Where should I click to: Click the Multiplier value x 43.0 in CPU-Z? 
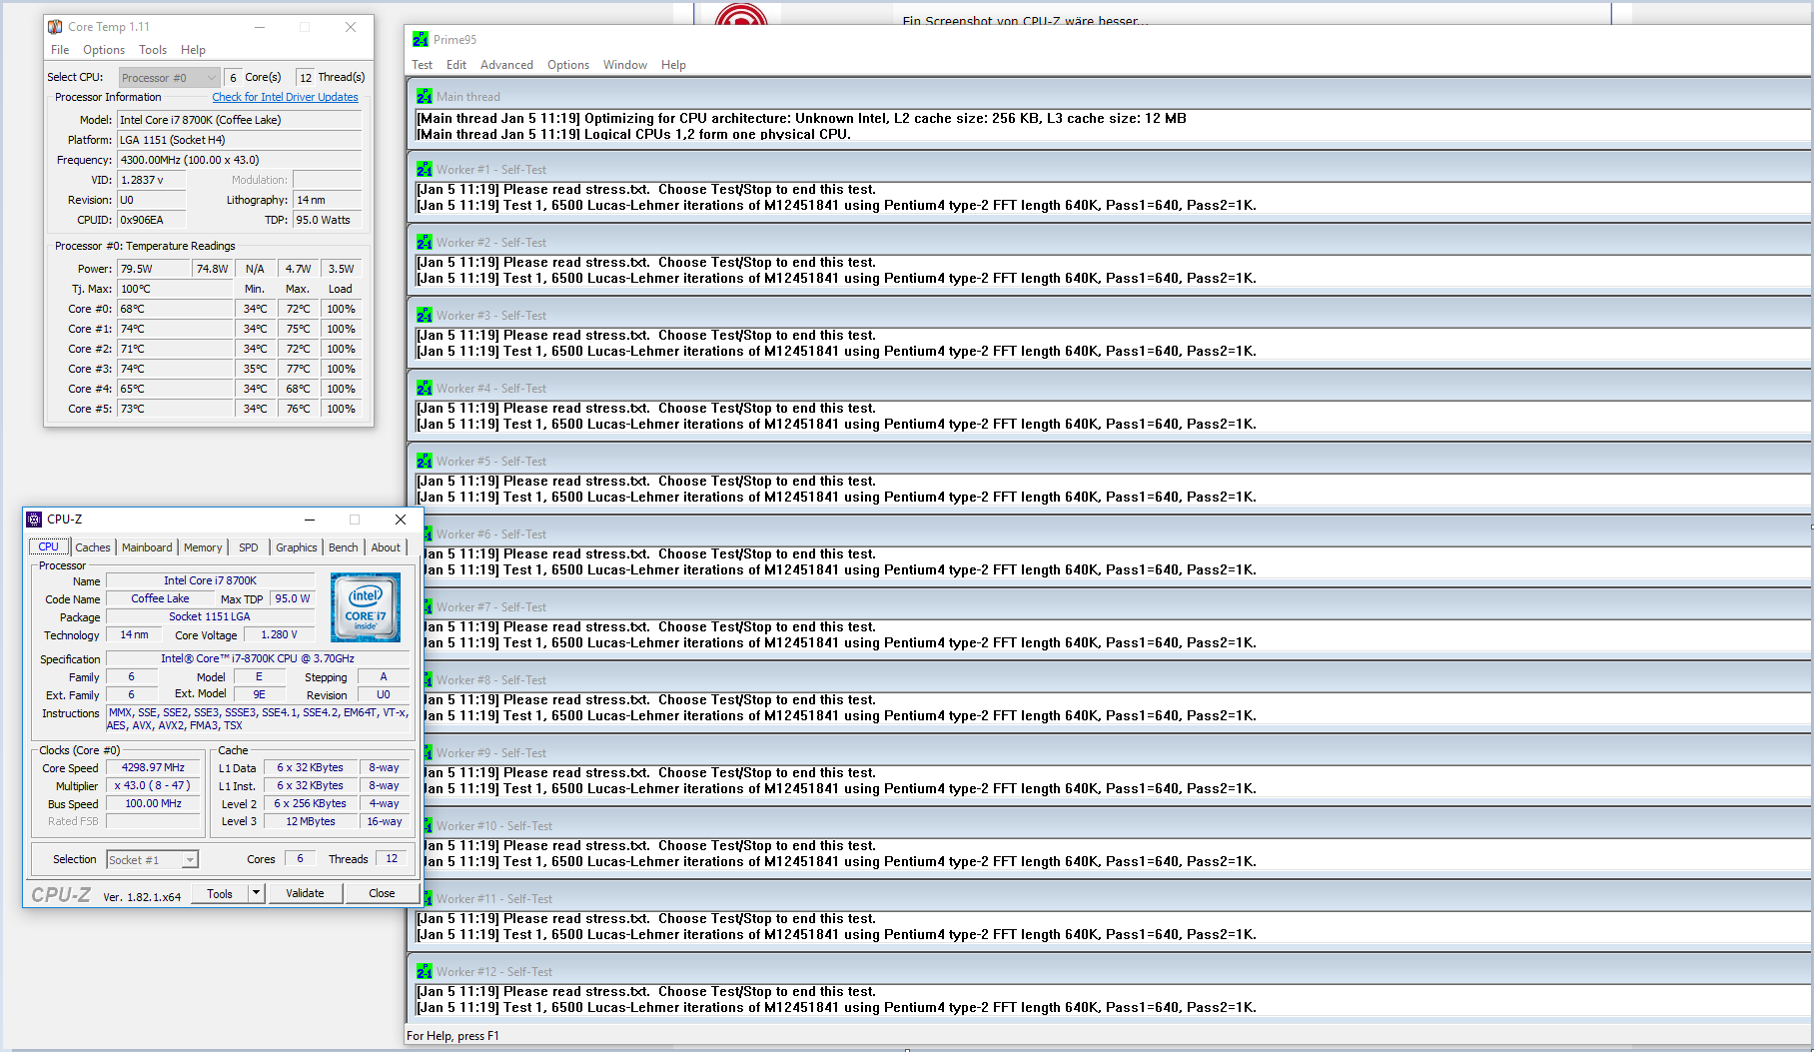click(153, 785)
